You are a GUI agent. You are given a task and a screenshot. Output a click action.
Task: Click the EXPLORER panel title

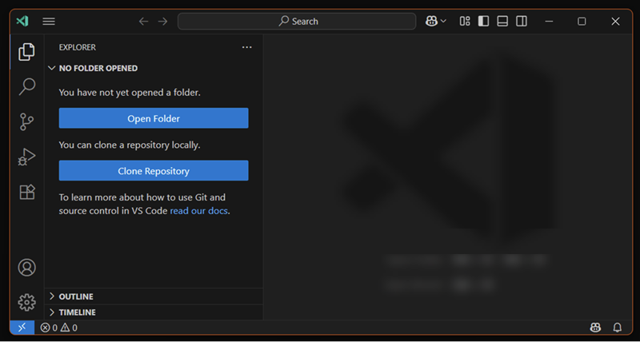point(77,47)
